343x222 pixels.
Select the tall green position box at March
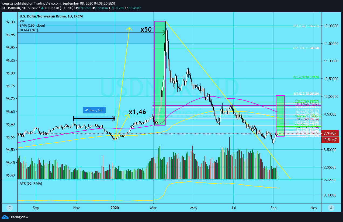click(160, 73)
